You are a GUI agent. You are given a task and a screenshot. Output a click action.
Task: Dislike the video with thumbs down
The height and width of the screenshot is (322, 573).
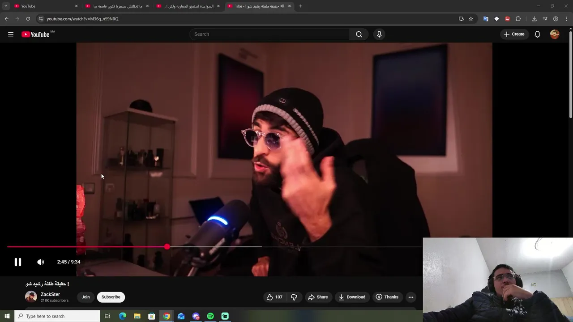click(294, 297)
